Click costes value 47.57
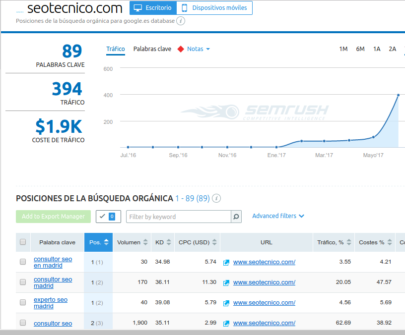This screenshot has height=335, width=405. click(x=384, y=282)
